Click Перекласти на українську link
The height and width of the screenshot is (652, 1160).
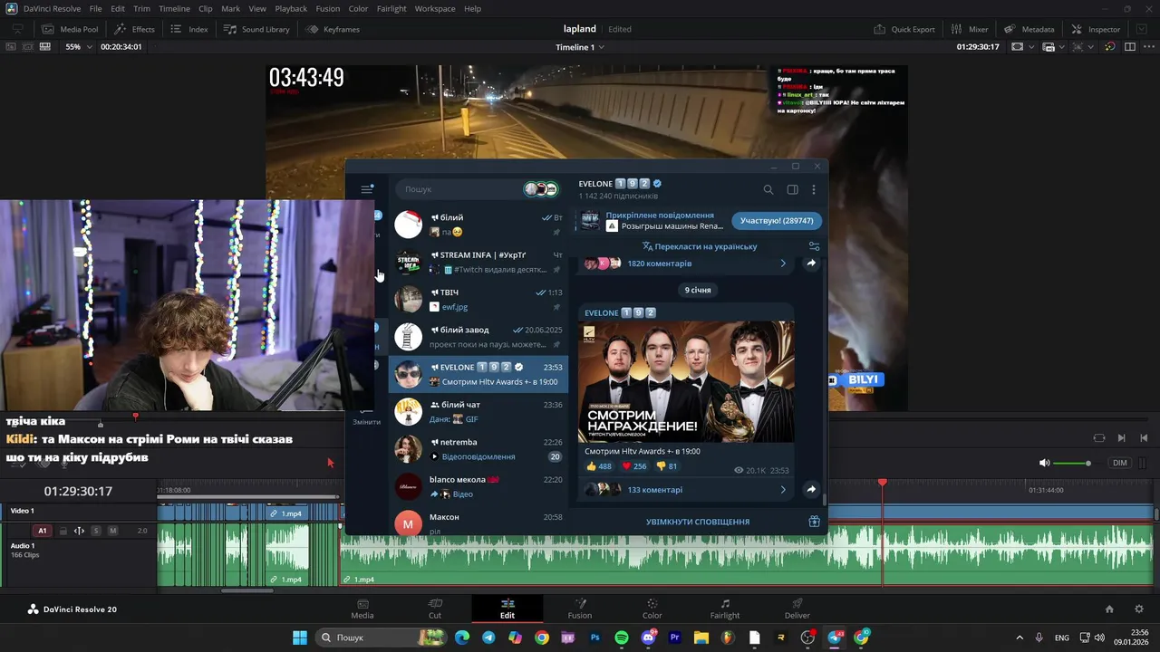[x=699, y=246]
